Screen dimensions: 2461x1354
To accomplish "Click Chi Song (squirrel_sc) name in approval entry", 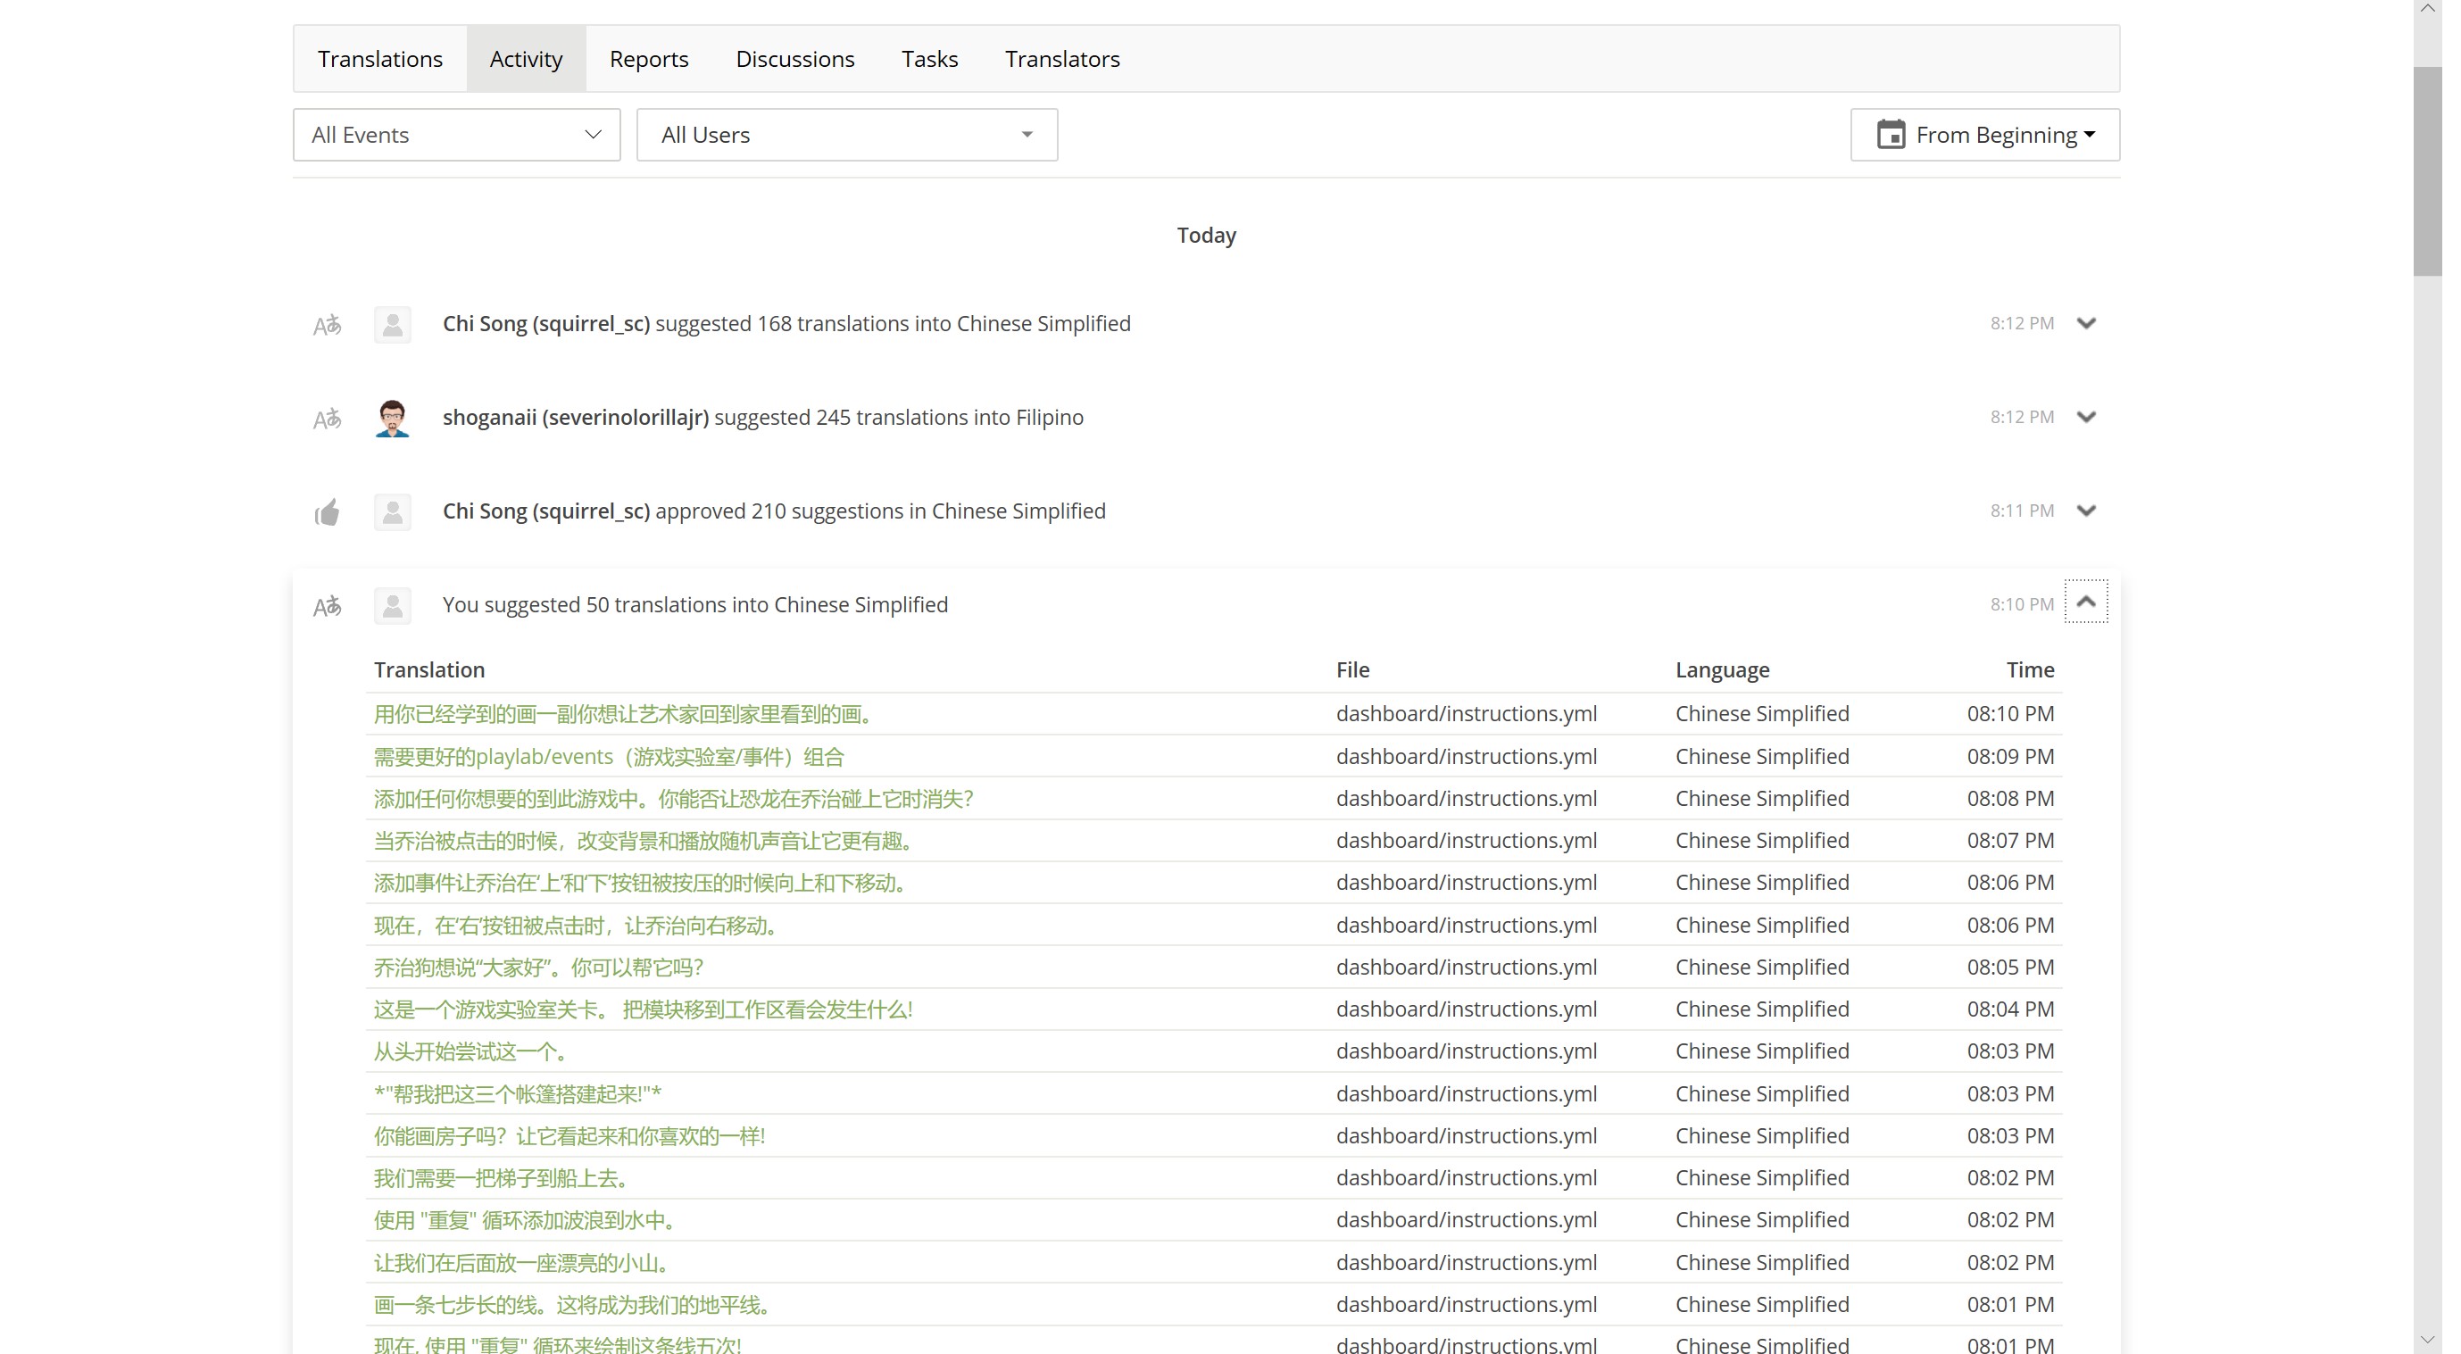I will pyautogui.click(x=545, y=511).
